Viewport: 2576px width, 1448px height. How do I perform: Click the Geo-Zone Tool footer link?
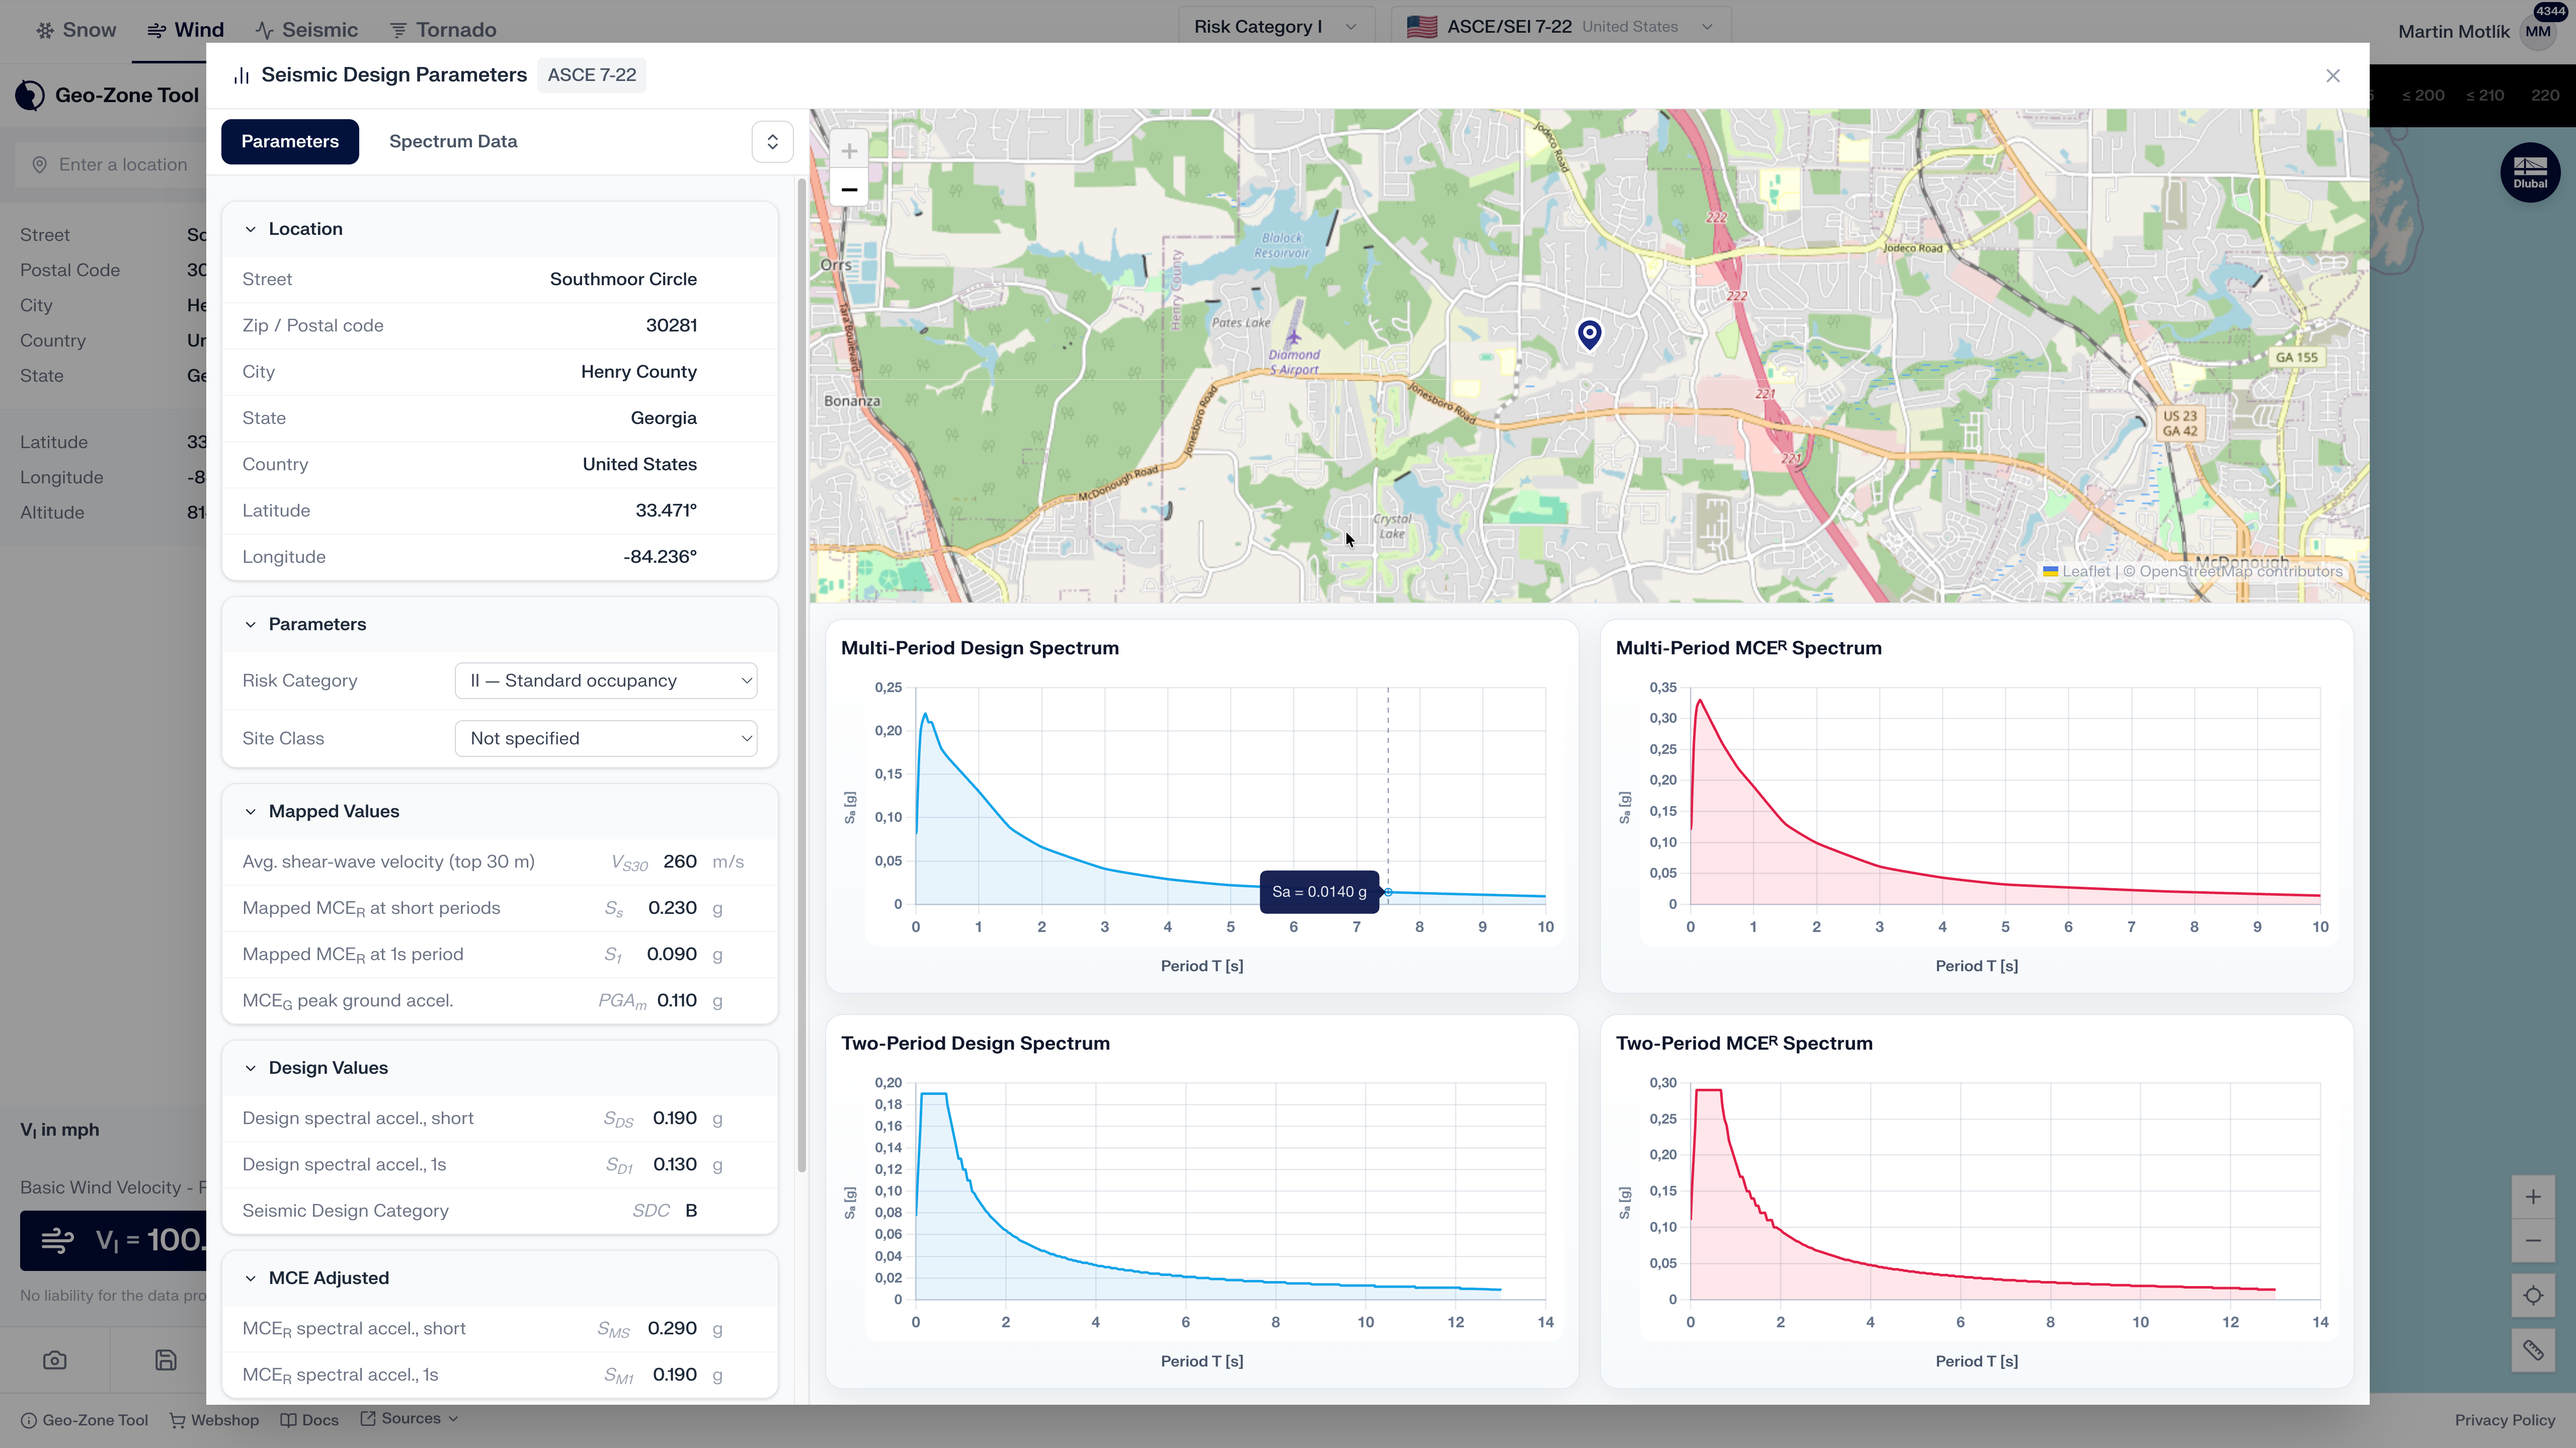[85, 1420]
